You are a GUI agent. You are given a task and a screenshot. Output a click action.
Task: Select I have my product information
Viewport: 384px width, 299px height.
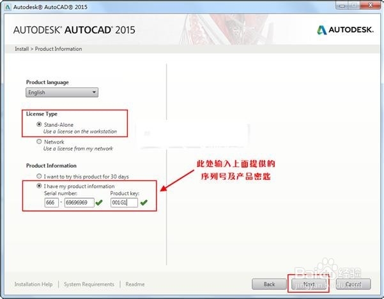[39, 186]
